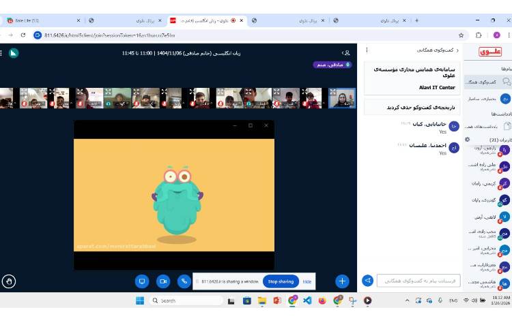512x327 pixels.
Task: Toggle the webcam sharing button
Action: (163, 281)
